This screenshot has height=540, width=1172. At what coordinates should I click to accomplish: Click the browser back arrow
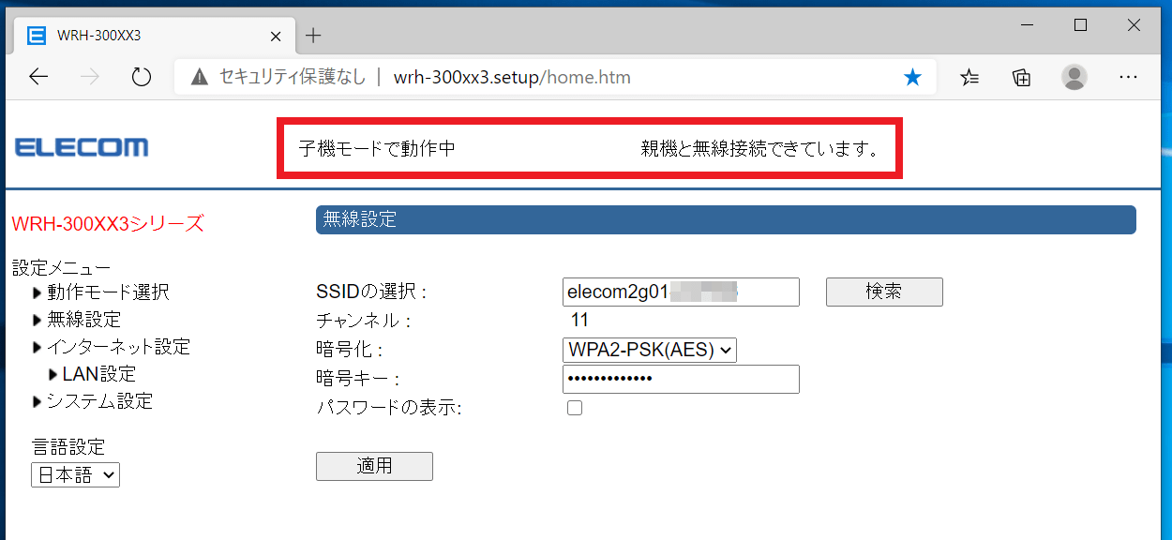[38, 77]
